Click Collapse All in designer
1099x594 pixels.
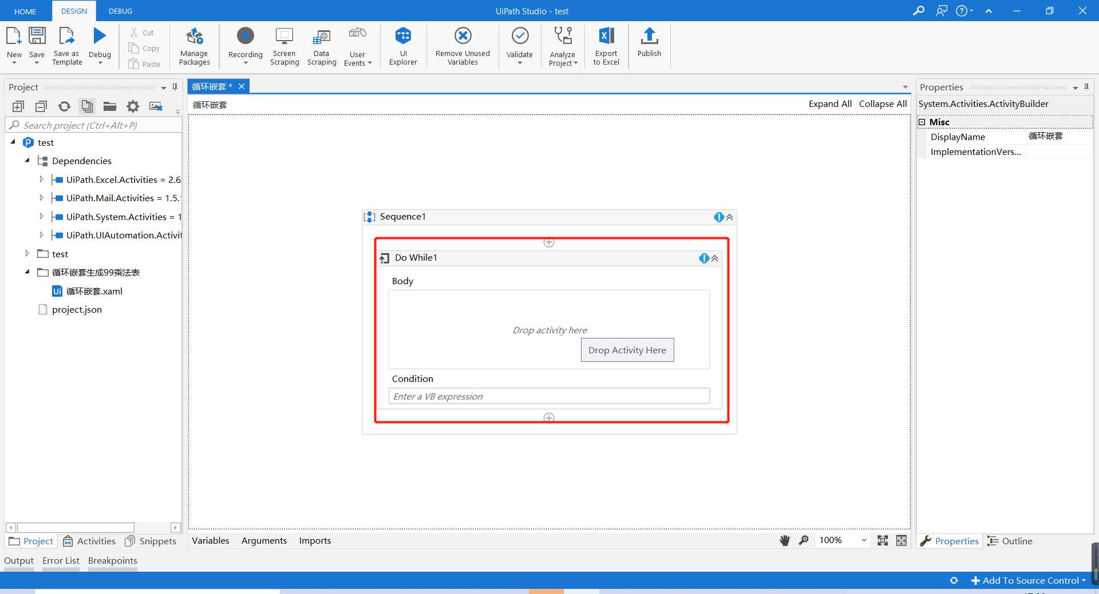(x=883, y=103)
